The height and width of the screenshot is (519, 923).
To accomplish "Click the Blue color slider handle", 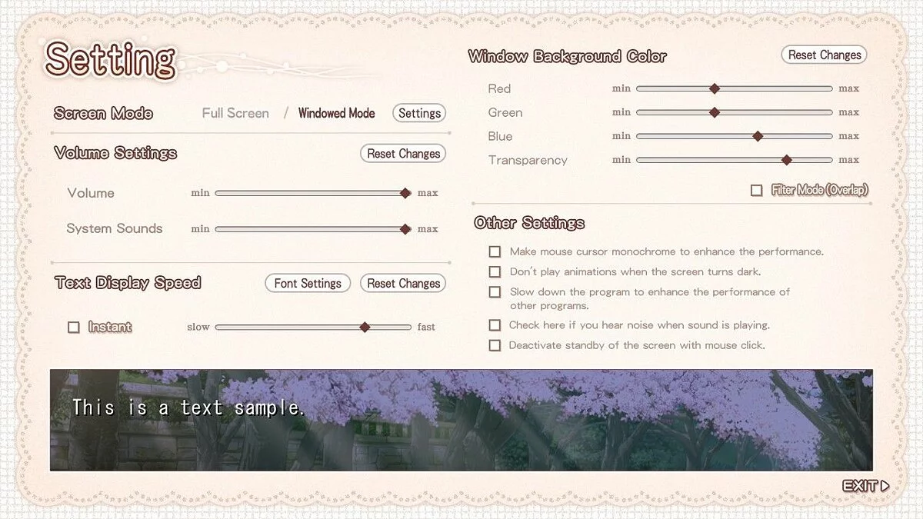I will 757,136.
